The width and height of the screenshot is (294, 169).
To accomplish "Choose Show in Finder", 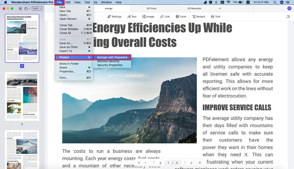I will pos(74,64).
